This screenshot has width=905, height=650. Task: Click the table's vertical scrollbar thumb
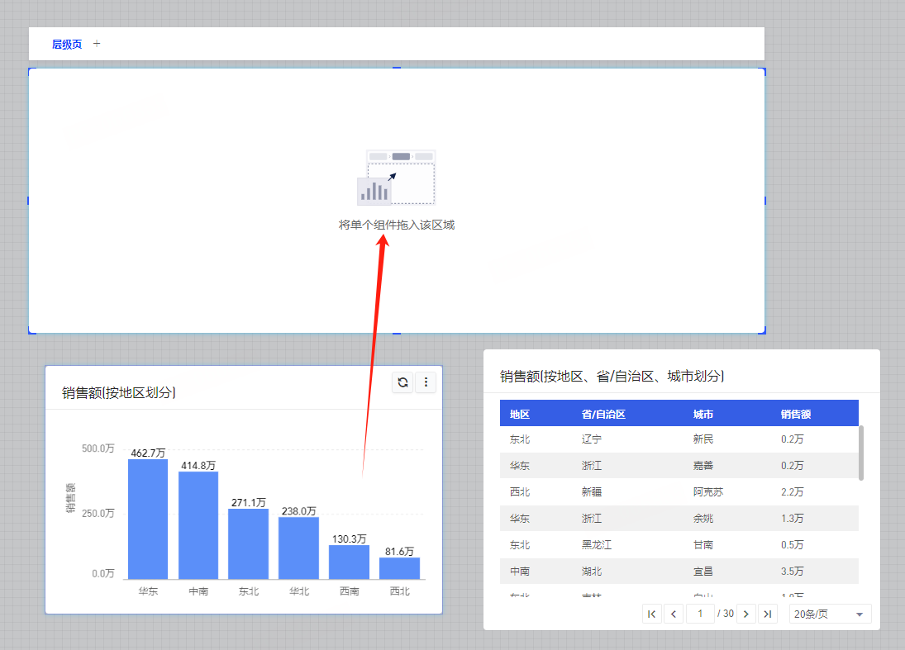861,453
